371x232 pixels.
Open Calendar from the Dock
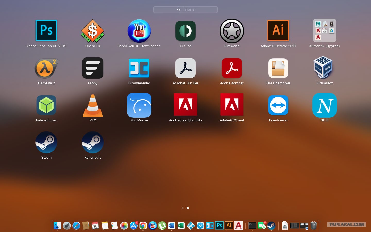pyautogui.click(x=95, y=226)
